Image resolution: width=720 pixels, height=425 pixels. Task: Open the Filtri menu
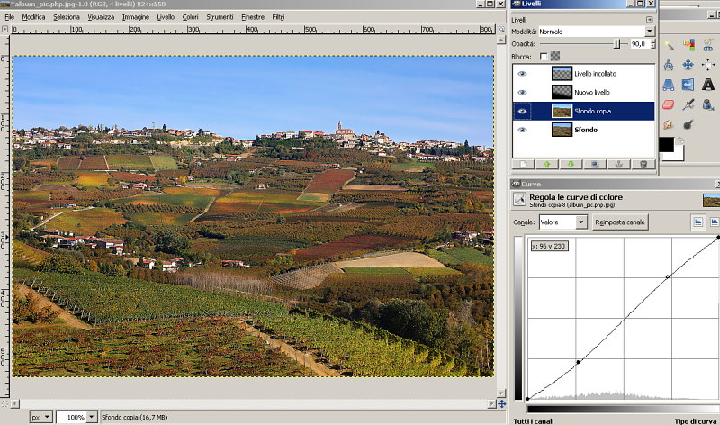click(278, 17)
